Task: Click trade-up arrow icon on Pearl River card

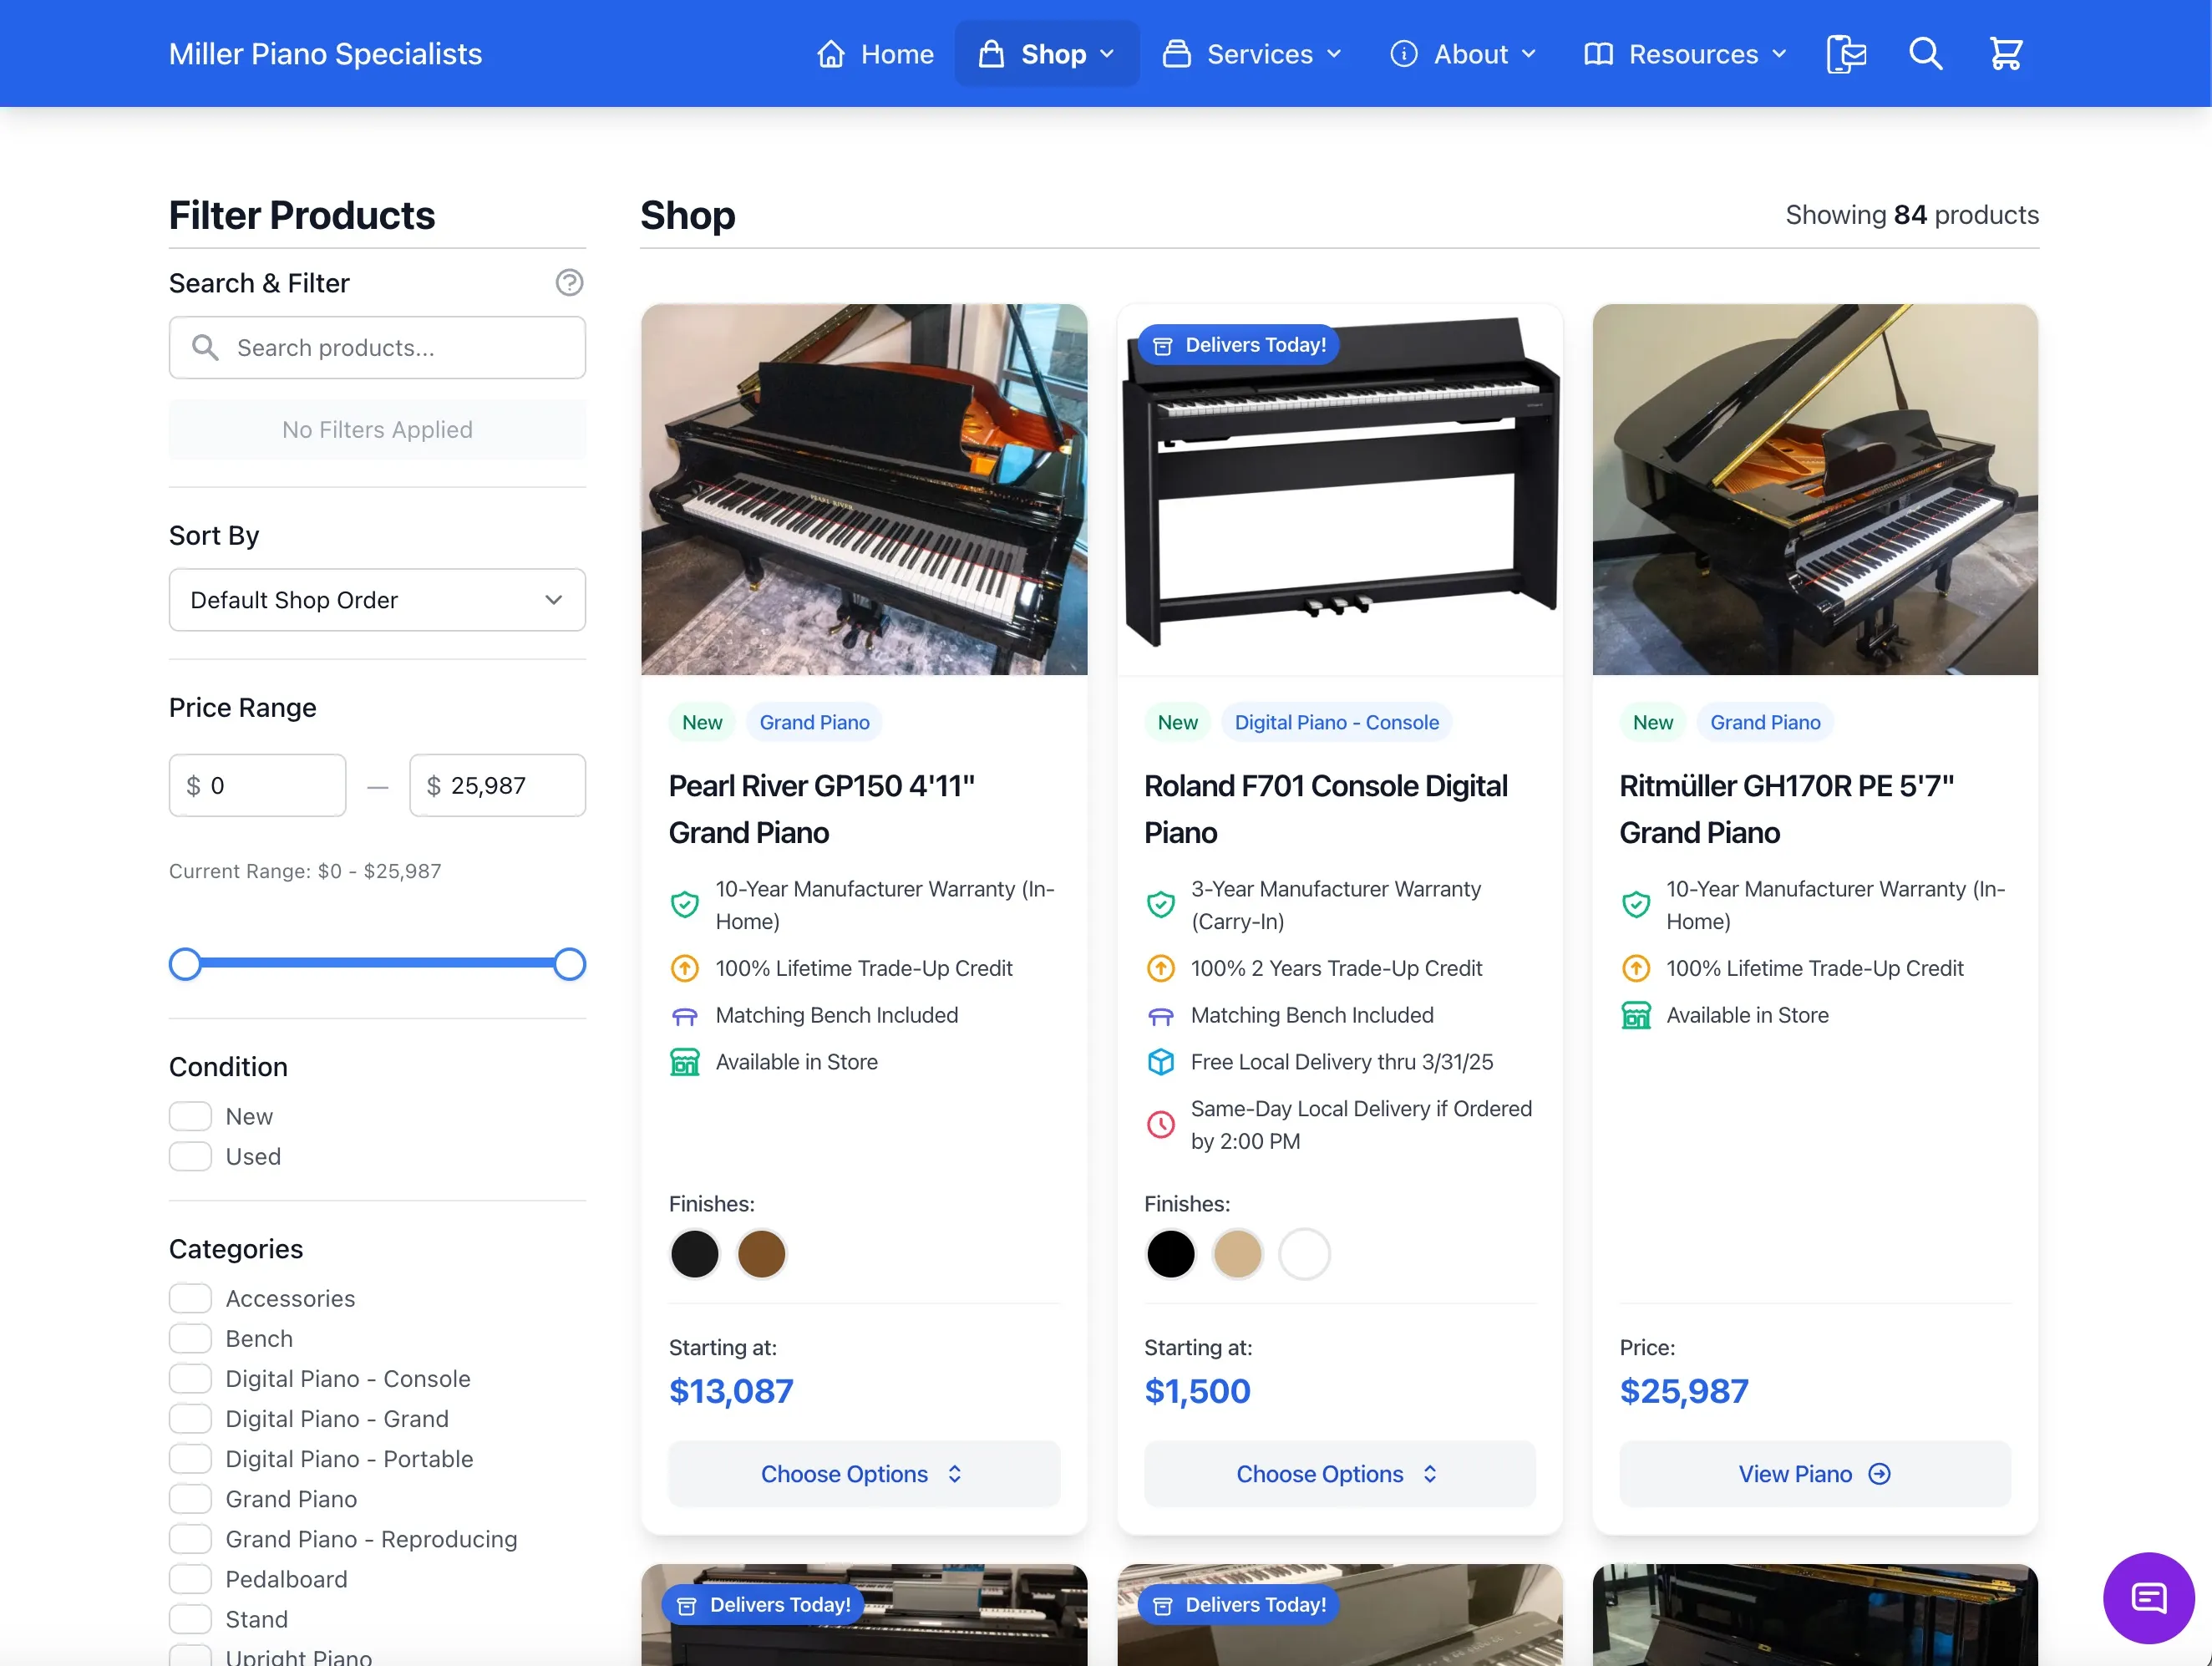Action: (x=684, y=968)
